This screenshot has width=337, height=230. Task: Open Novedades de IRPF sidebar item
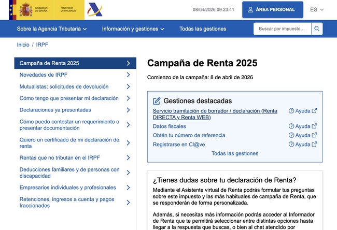pyautogui.click(x=75, y=75)
